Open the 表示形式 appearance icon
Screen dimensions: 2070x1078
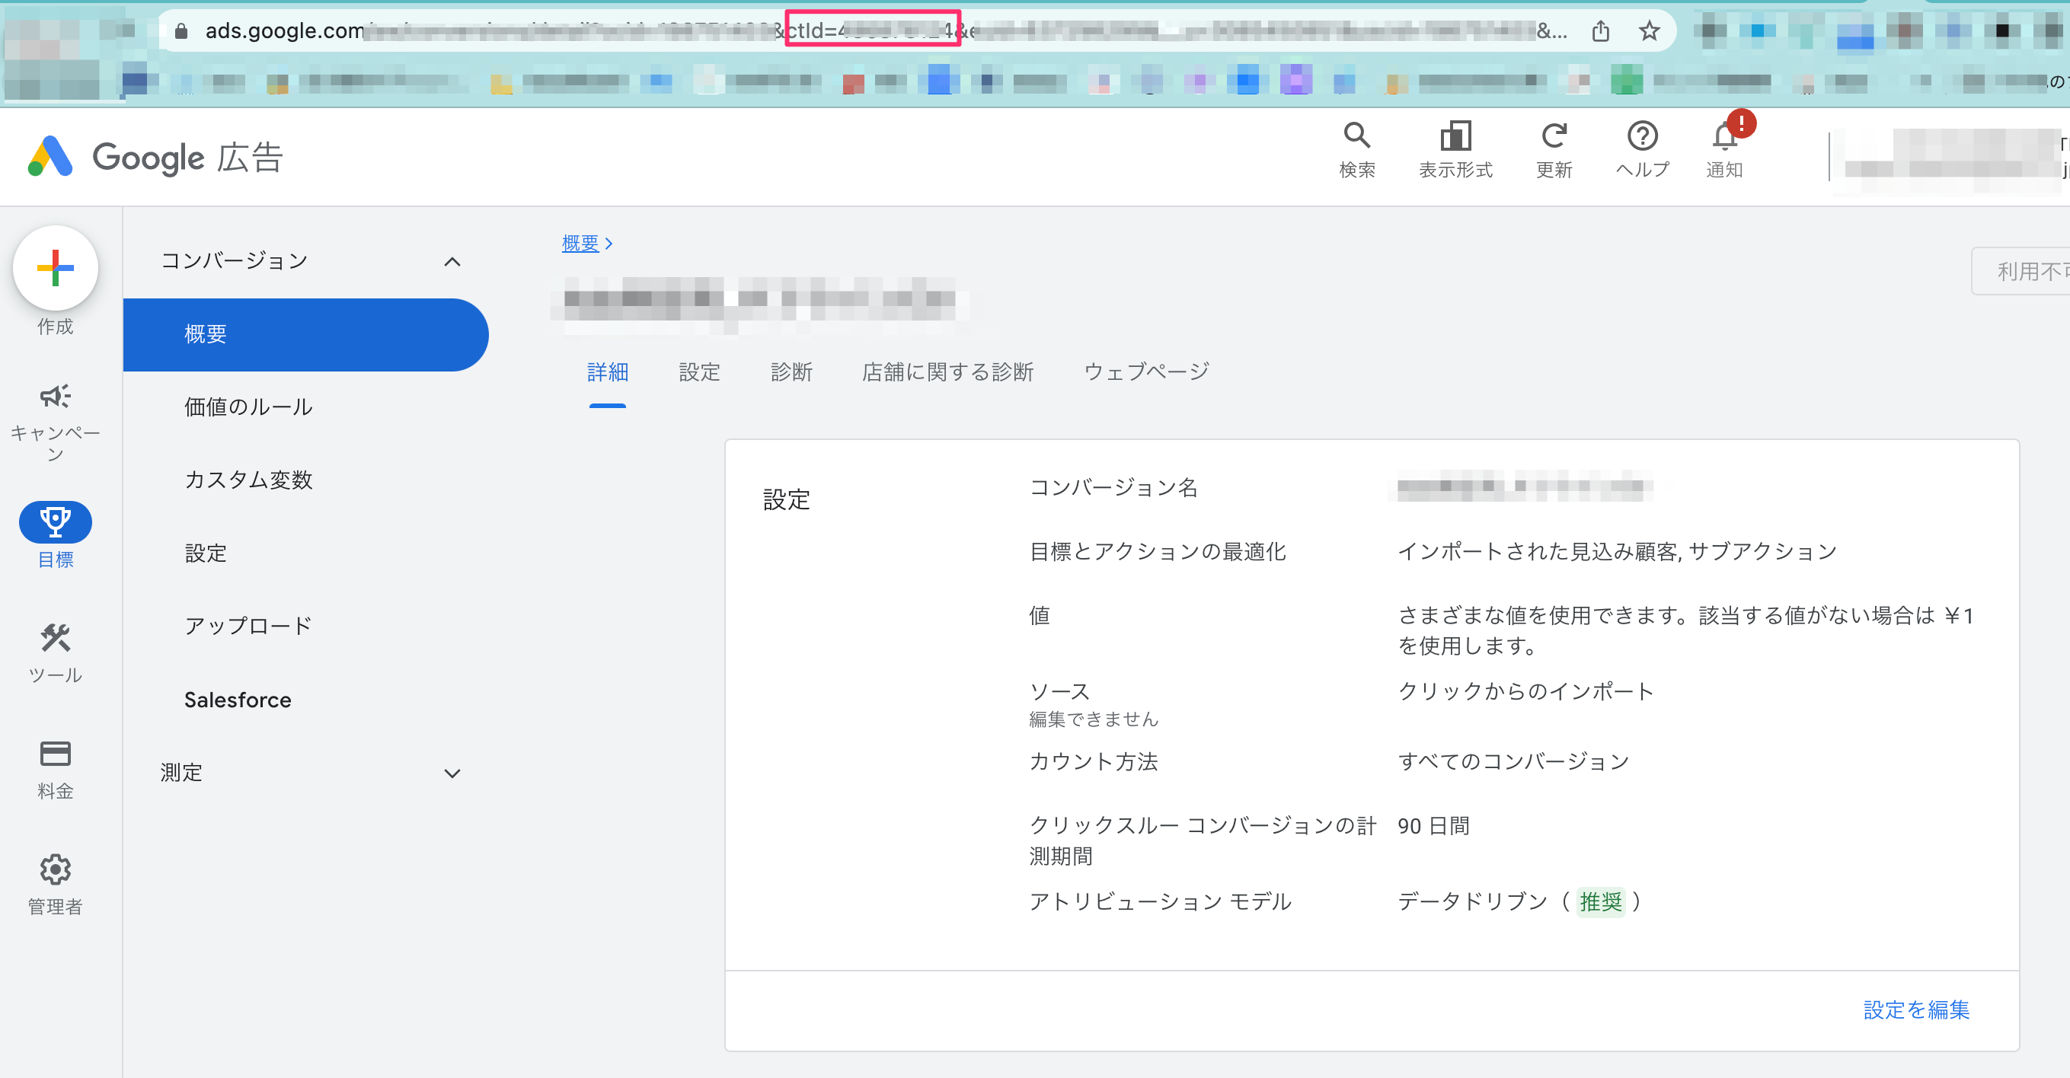point(1455,135)
